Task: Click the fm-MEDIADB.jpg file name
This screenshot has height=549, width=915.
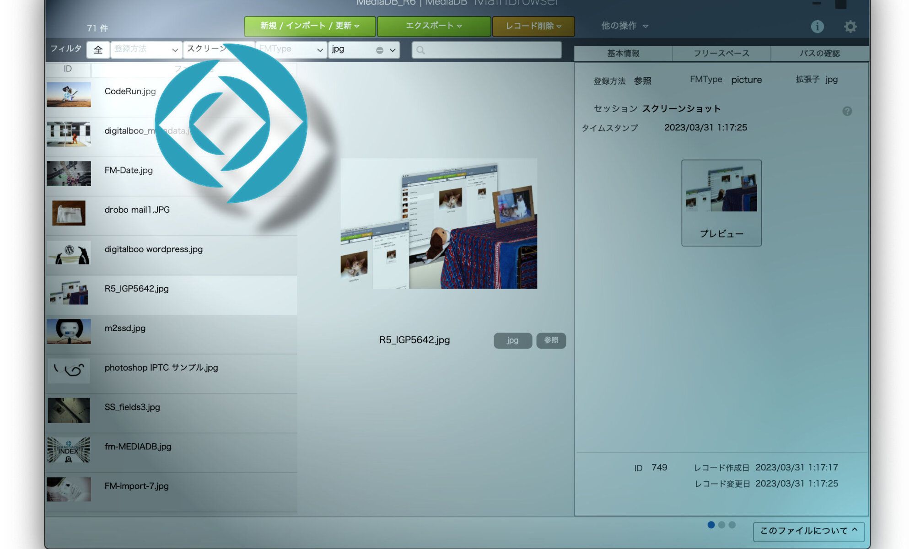Action: [x=138, y=447]
